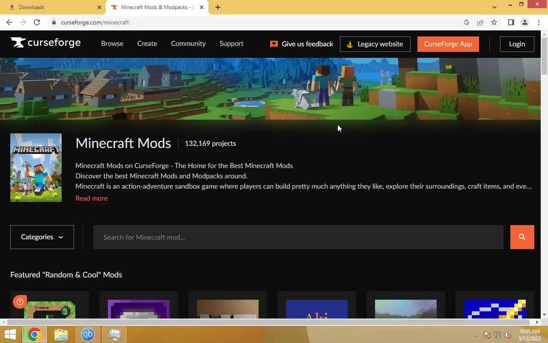The height and width of the screenshot is (343, 548).
Task: Click the Read more link
Action: pos(91,198)
